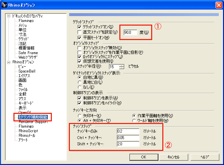
Task: Enable 直交スナップを設定 checkbox
Action: 79,32
